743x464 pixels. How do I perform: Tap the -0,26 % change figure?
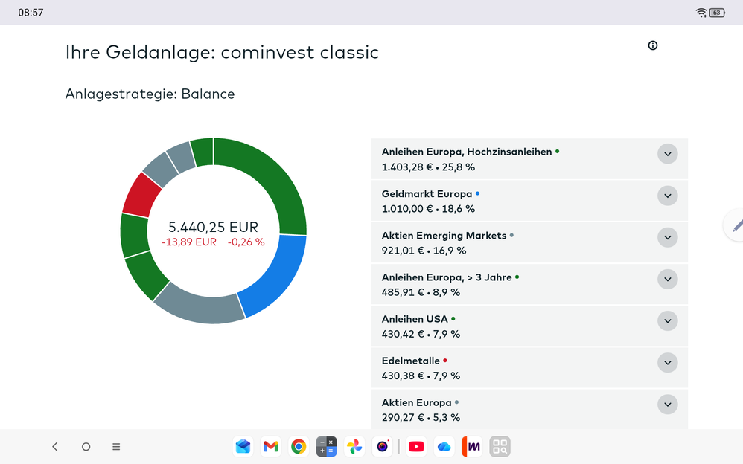tap(246, 242)
